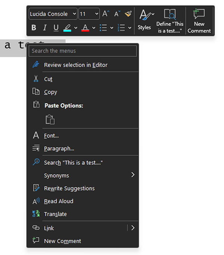
Task: Click Link in the context menu
Action: point(77,228)
